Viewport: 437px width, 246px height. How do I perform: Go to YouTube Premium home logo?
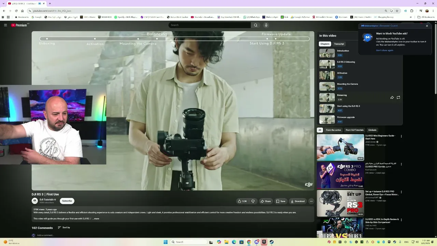click(19, 25)
